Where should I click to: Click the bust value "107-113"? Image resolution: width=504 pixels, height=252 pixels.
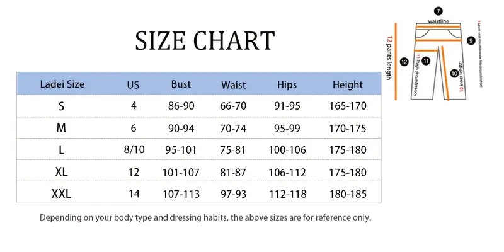[181, 193]
